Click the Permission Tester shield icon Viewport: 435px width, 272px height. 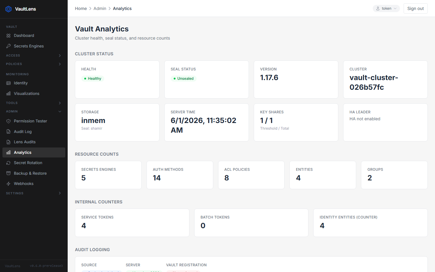pos(8,121)
